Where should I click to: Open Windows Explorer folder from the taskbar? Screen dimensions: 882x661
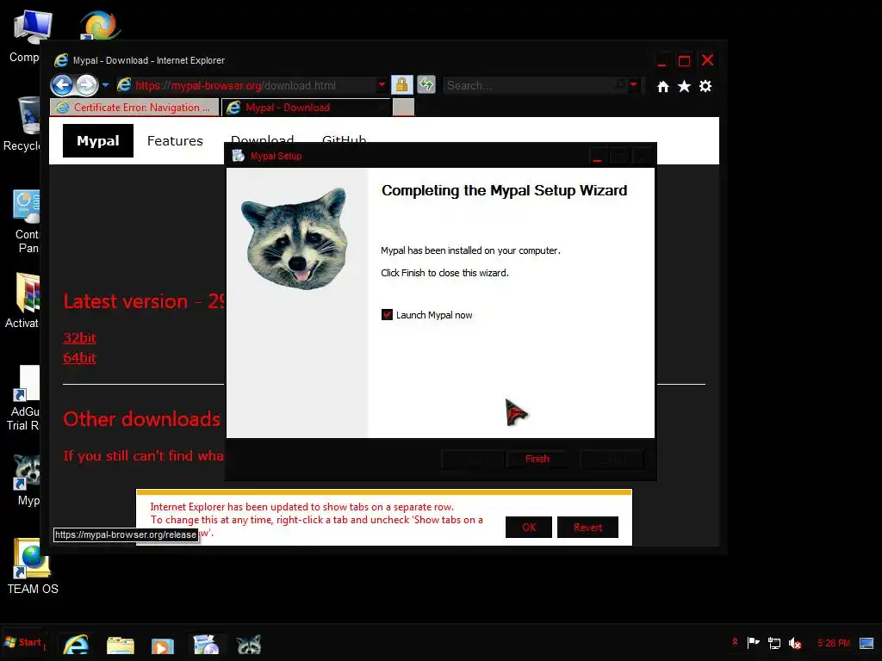pos(121,645)
